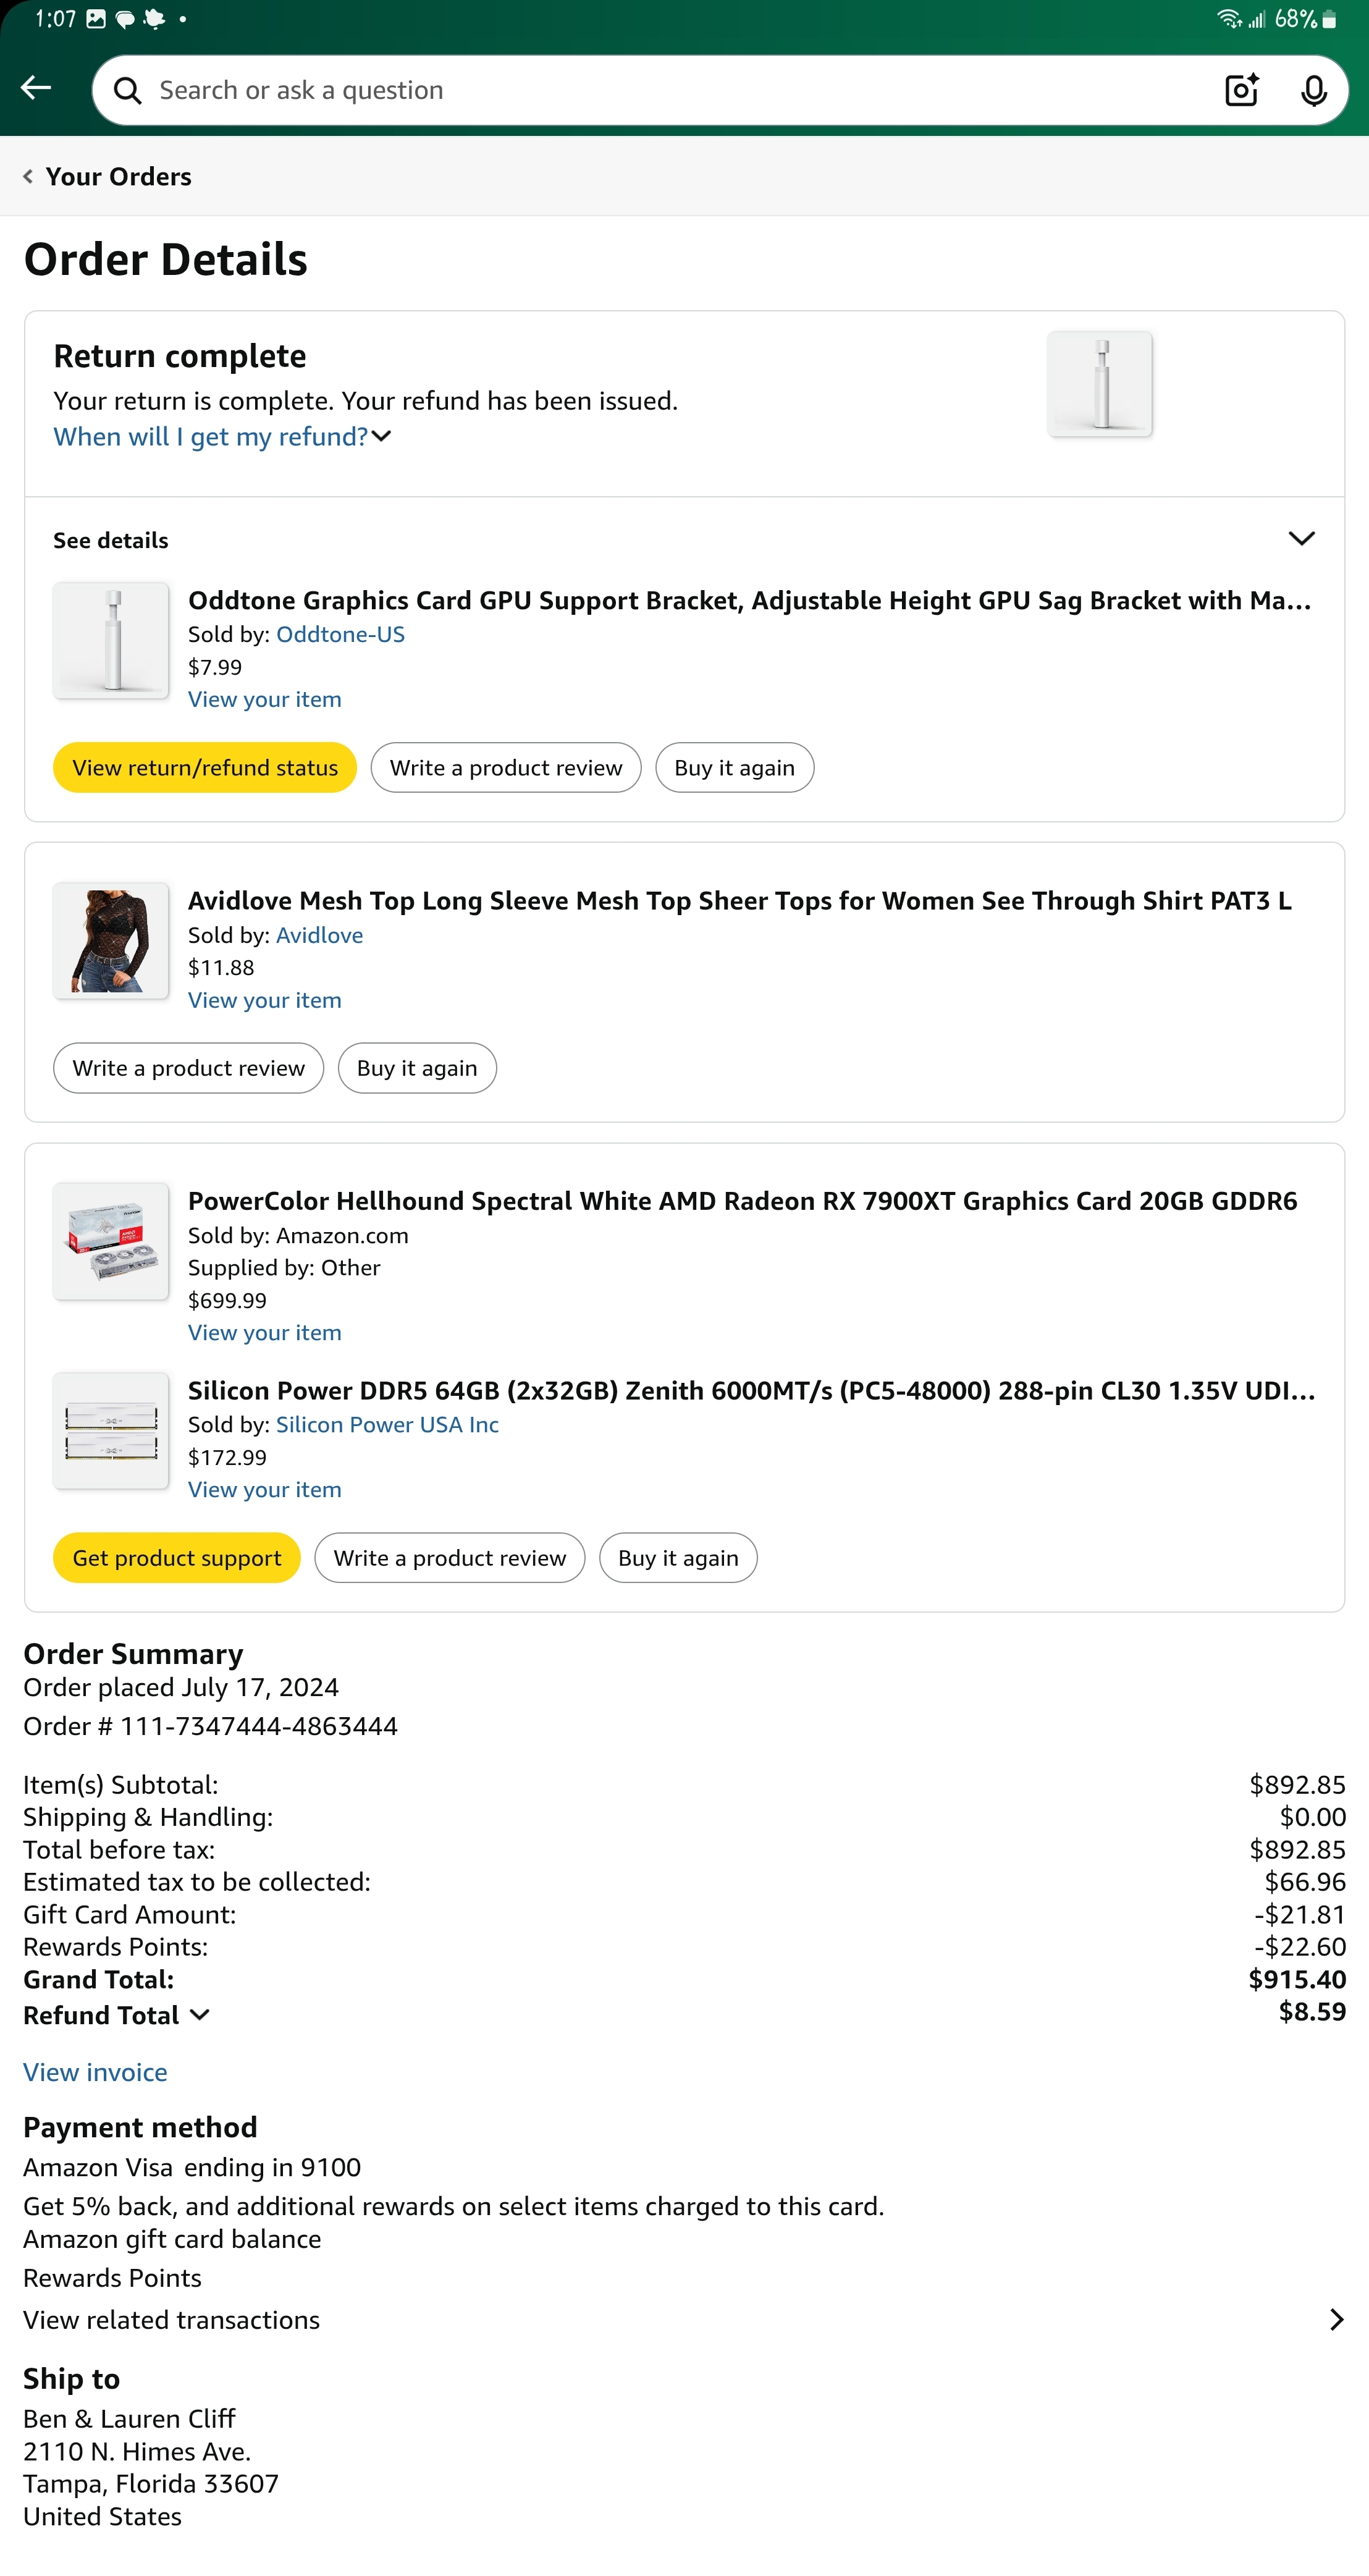
Task: Open the PowerColor graphics card thumbnail
Action: coord(111,1241)
